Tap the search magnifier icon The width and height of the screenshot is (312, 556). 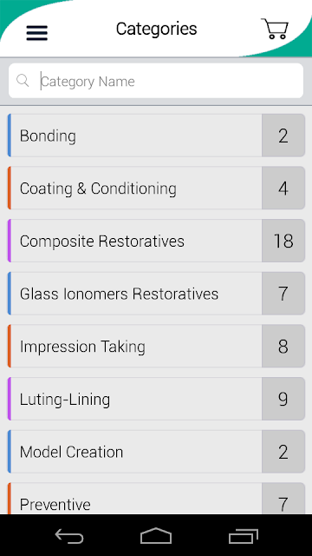[x=23, y=81]
